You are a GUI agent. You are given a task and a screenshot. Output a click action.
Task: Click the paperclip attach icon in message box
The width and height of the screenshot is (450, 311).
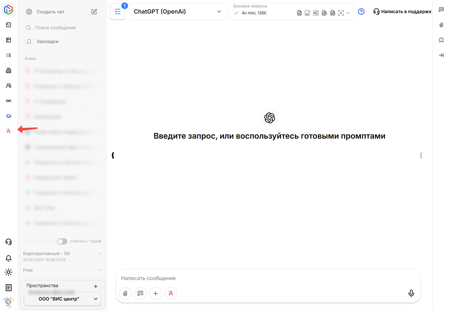125,294
